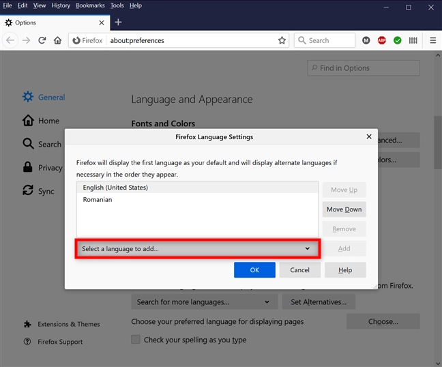Open the Sync label in sidebar
This screenshot has width=442, height=367.
46,191
